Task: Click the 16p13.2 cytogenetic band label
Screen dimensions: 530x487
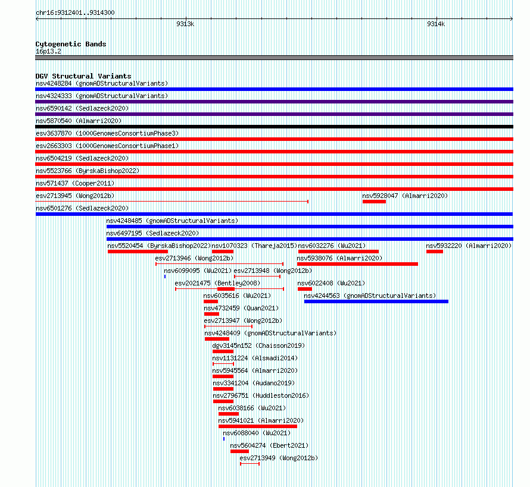Action: pyautogui.click(x=48, y=51)
